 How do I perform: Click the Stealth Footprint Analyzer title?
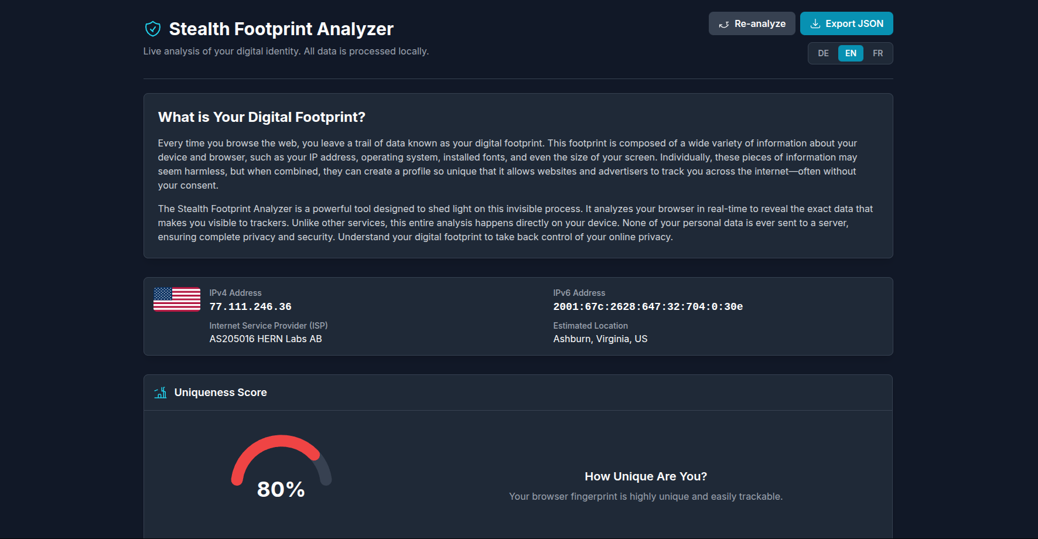(281, 29)
